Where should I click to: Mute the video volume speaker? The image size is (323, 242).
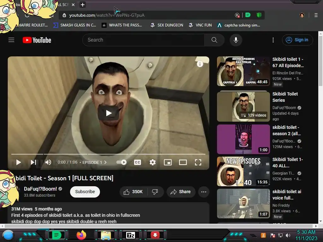tap(48, 162)
